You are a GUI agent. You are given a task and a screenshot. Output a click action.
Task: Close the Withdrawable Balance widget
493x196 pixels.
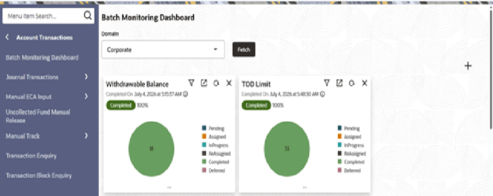coord(229,83)
